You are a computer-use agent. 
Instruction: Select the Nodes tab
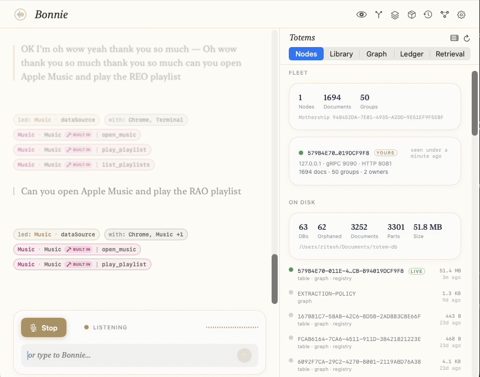[306, 54]
